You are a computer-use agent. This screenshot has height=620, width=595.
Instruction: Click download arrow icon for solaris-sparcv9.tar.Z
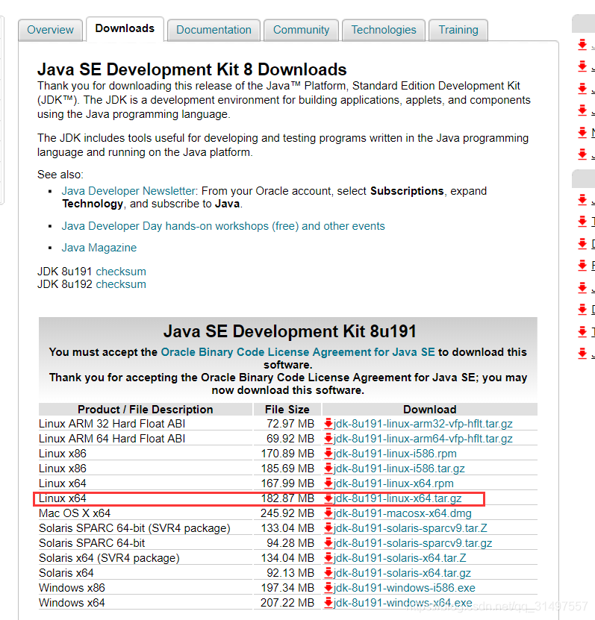point(328,528)
